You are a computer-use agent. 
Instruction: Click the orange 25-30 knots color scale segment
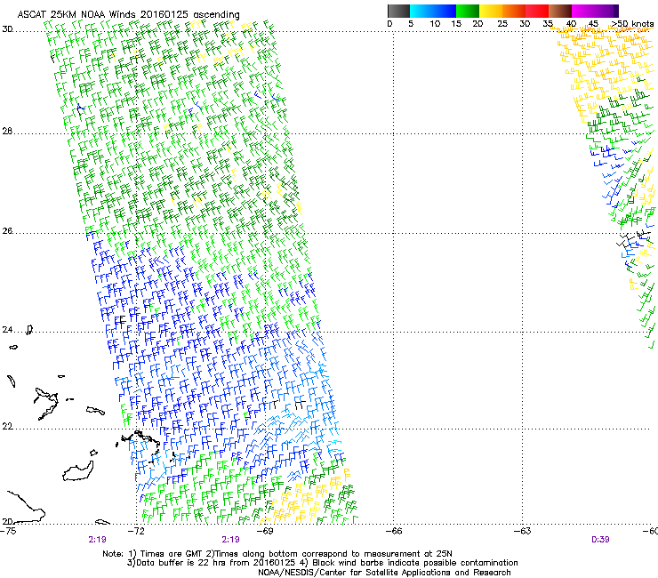coord(514,11)
